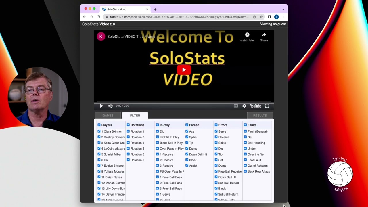This screenshot has width=368, height=207.
Task: Select the FILTER tab
Action: 135,116
